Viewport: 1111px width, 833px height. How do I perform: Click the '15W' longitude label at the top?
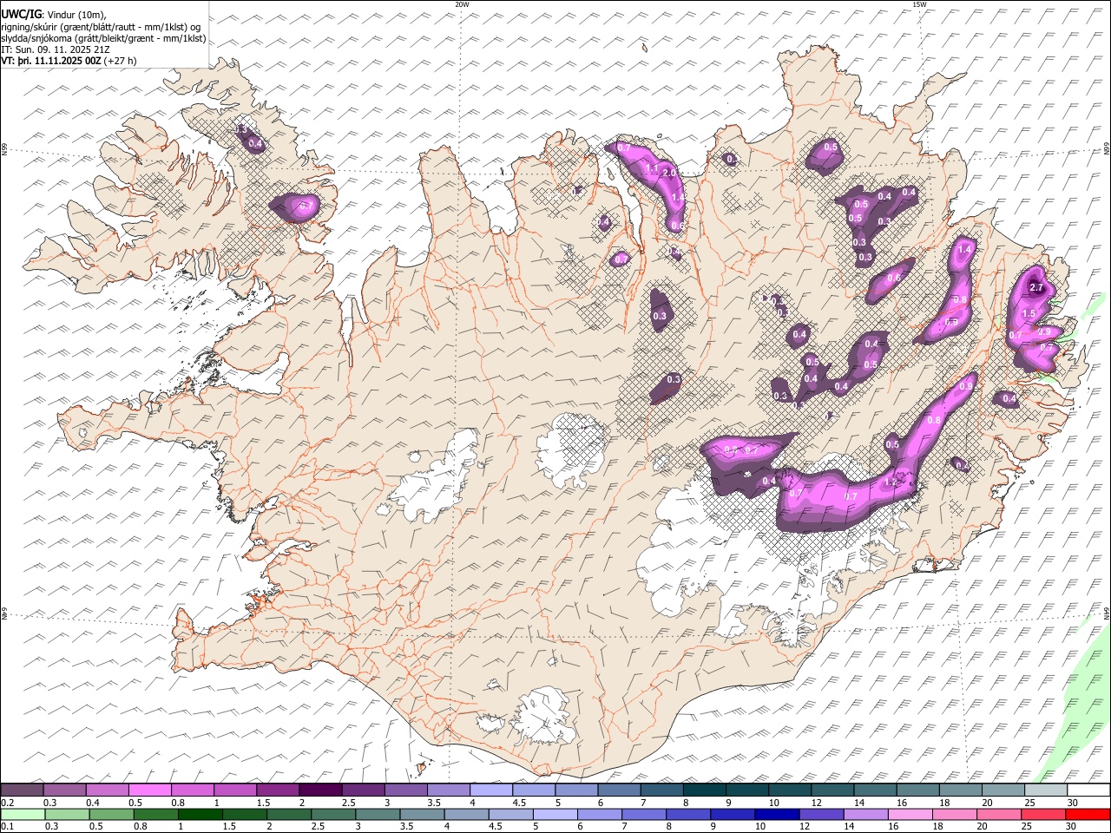coord(918,4)
